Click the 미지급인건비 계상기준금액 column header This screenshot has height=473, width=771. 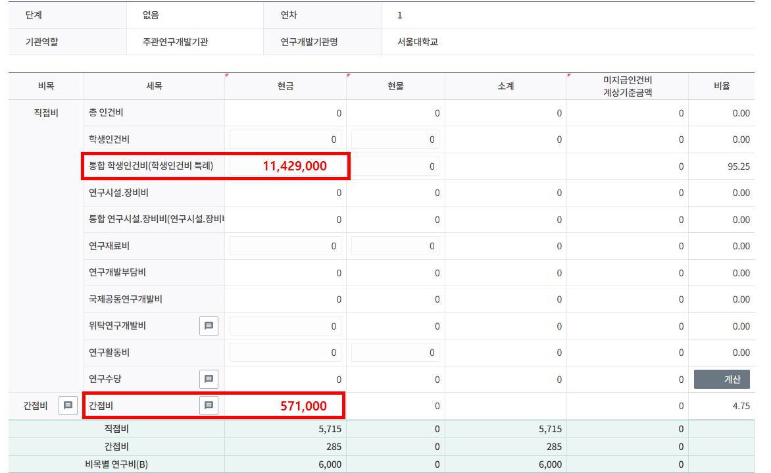[627, 86]
